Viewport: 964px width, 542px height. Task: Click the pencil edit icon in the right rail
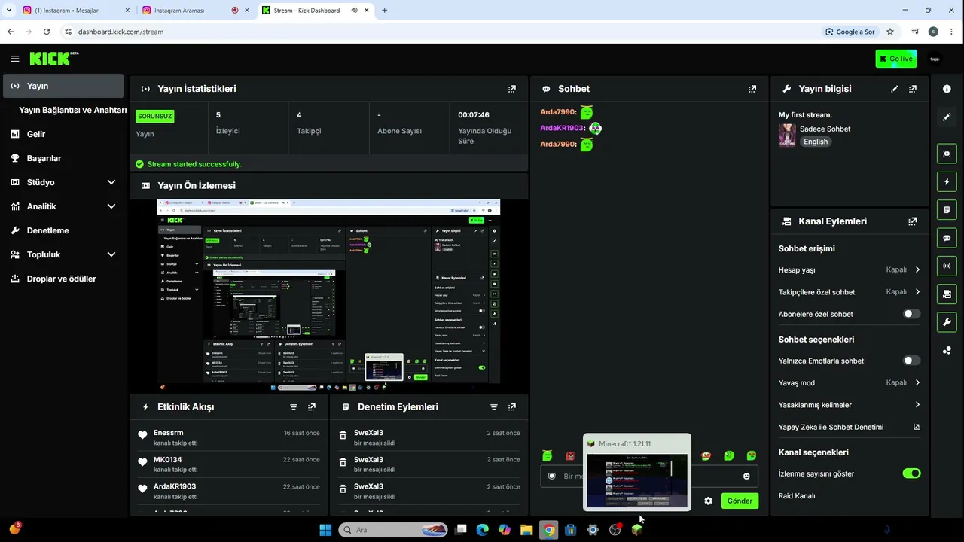pyautogui.click(x=947, y=117)
